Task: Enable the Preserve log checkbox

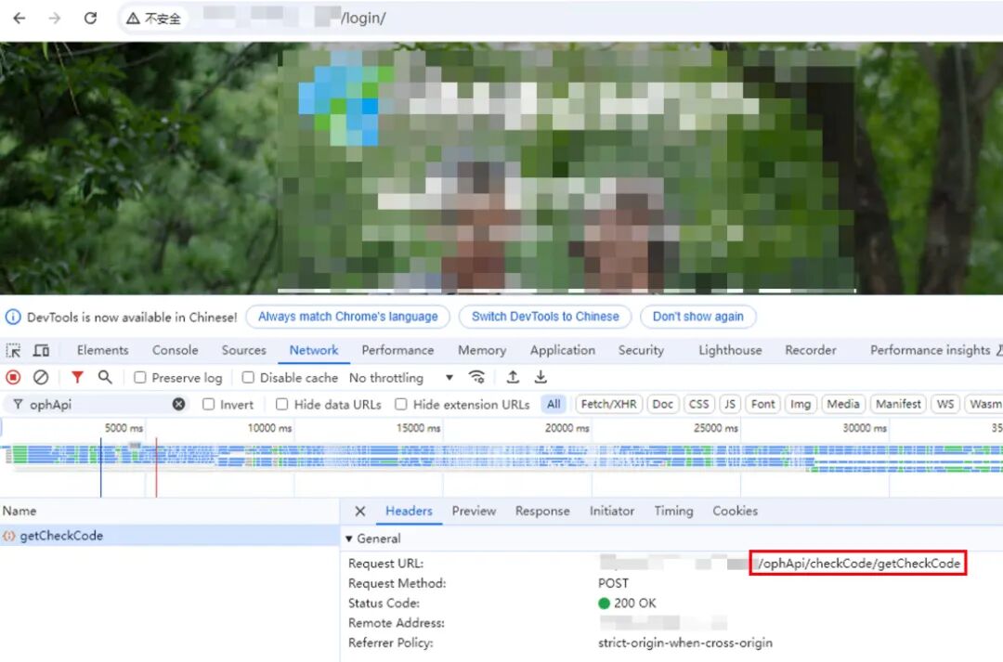Action: (x=139, y=377)
